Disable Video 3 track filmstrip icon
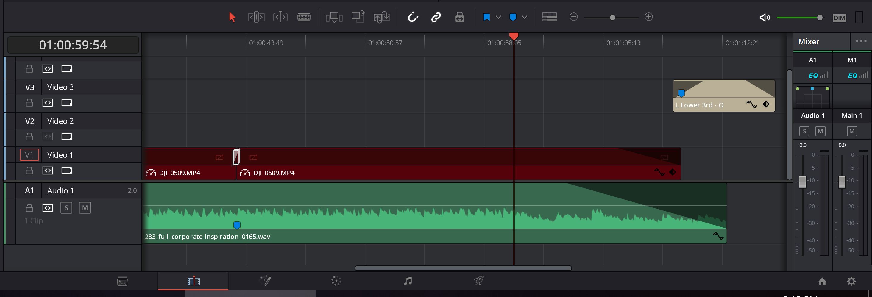 pos(67,102)
